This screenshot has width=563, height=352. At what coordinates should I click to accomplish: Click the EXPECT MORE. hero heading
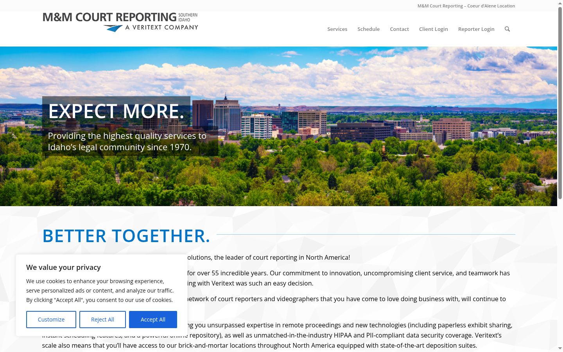point(116,111)
